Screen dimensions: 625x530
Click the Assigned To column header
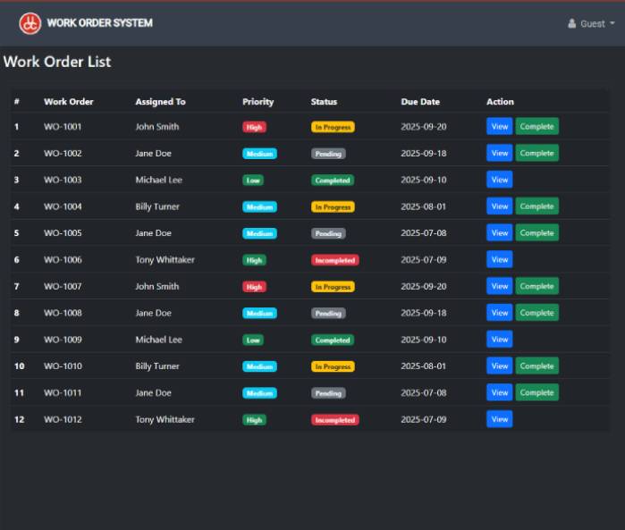click(x=160, y=102)
